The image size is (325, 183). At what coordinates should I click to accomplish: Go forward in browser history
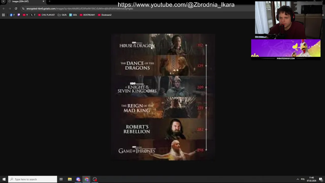point(10,8)
